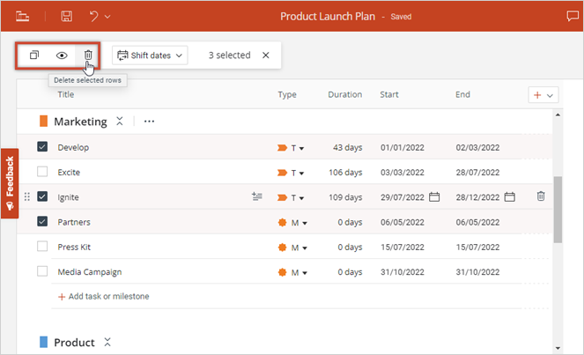
Task: Click the scrollbar down arrow
Action: click(558, 348)
